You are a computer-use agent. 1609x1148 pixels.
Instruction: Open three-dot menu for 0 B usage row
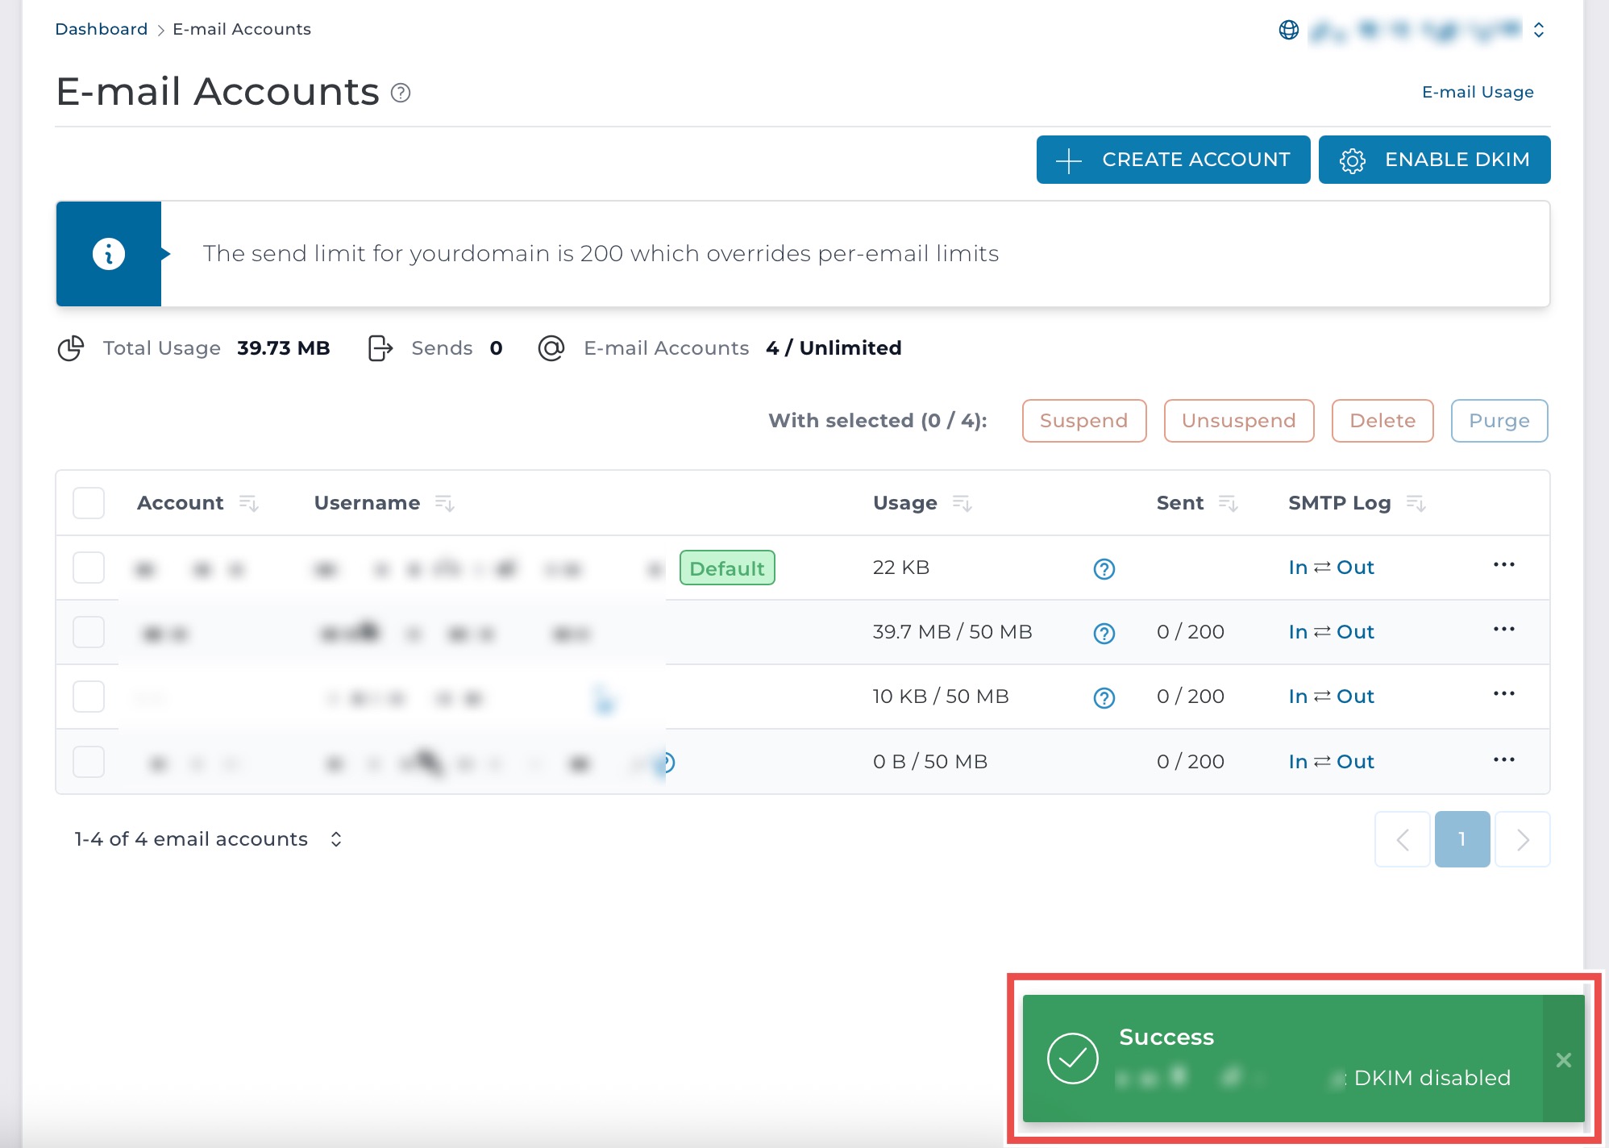click(x=1503, y=760)
